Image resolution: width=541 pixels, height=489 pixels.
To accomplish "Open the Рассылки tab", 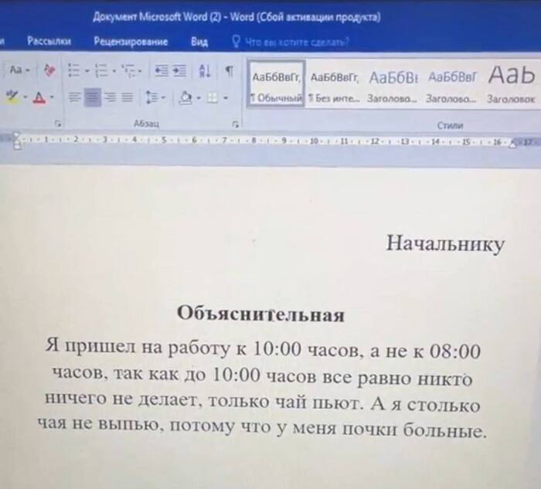I will 49,42.
